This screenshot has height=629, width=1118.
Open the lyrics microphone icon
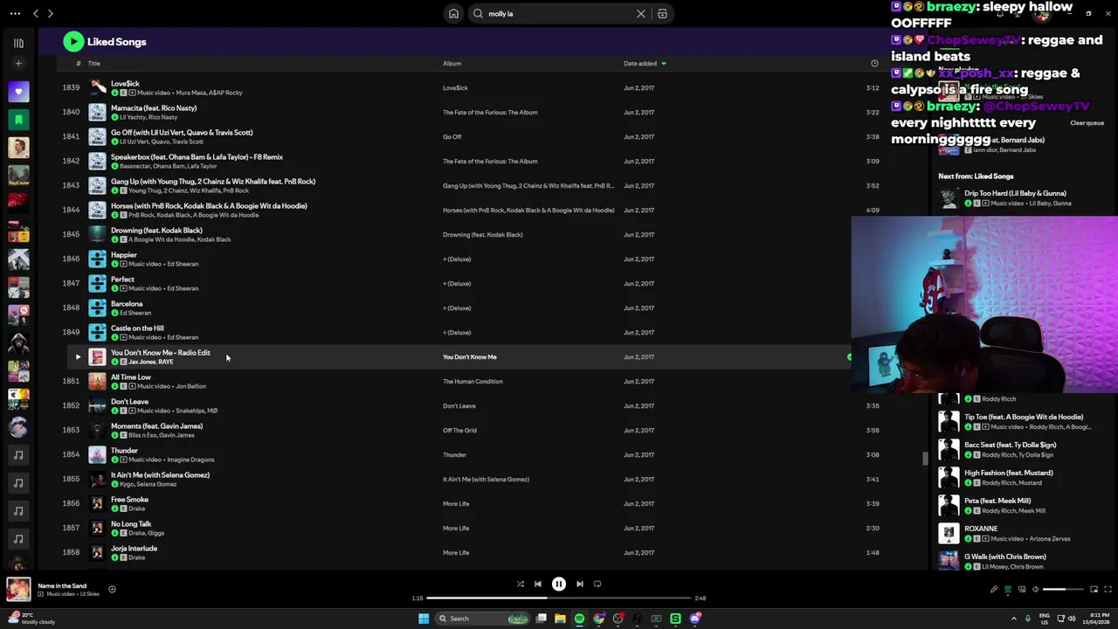[994, 590]
